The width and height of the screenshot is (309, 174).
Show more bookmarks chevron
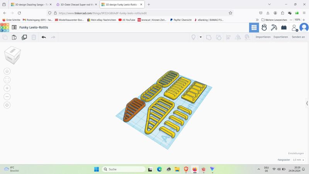click(x=257, y=20)
